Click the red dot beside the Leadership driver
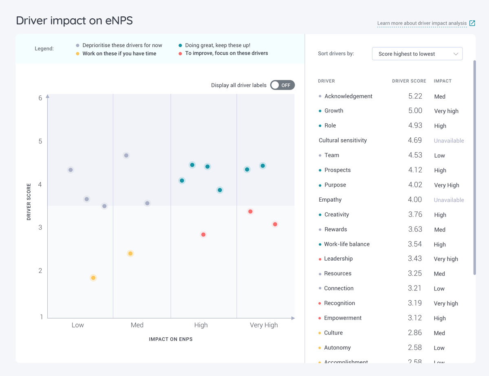 (x=320, y=259)
